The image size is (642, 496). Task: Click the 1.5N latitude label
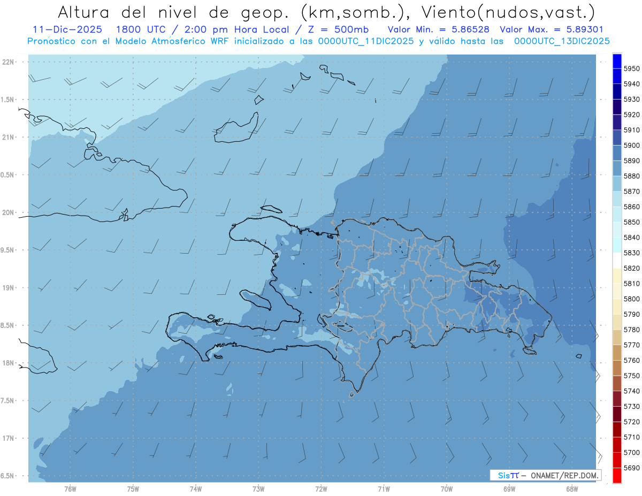tap(6, 100)
